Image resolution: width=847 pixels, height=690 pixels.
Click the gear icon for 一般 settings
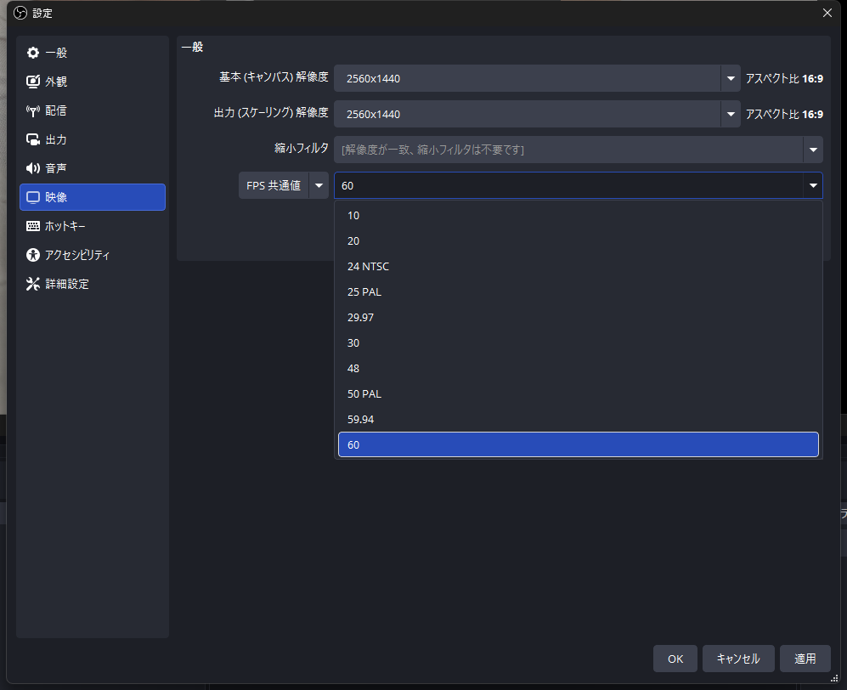pos(33,53)
